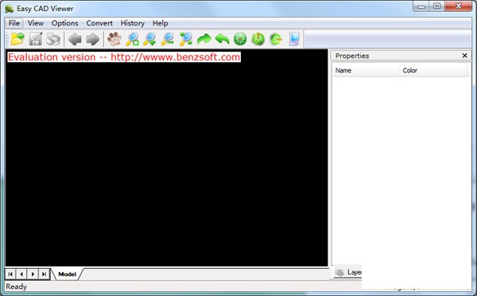Image resolution: width=477 pixels, height=296 pixels.
Task: Switch to the Layers panel tab
Action: coord(348,272)
